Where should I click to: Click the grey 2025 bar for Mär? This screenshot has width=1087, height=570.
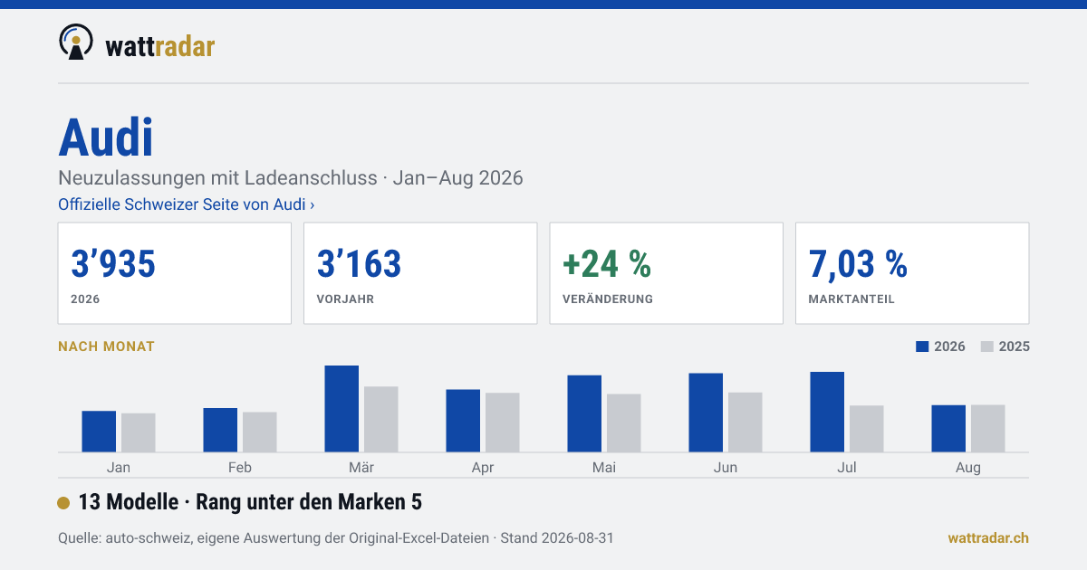[x=381, y=419]
